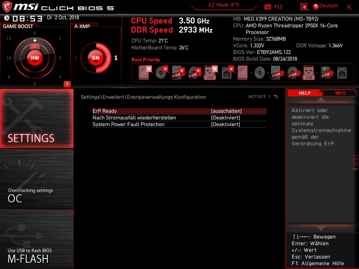
Task: Close the BIOS with the red X
Action: (349, 7)
